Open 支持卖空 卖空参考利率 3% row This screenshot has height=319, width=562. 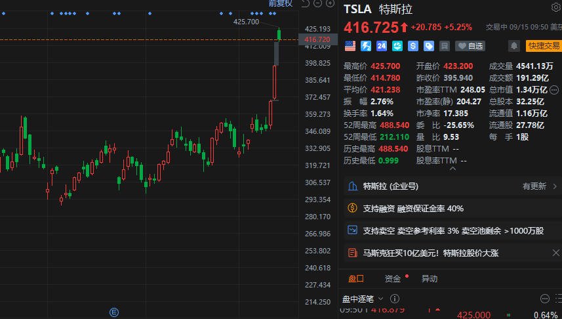click(452, 231)
